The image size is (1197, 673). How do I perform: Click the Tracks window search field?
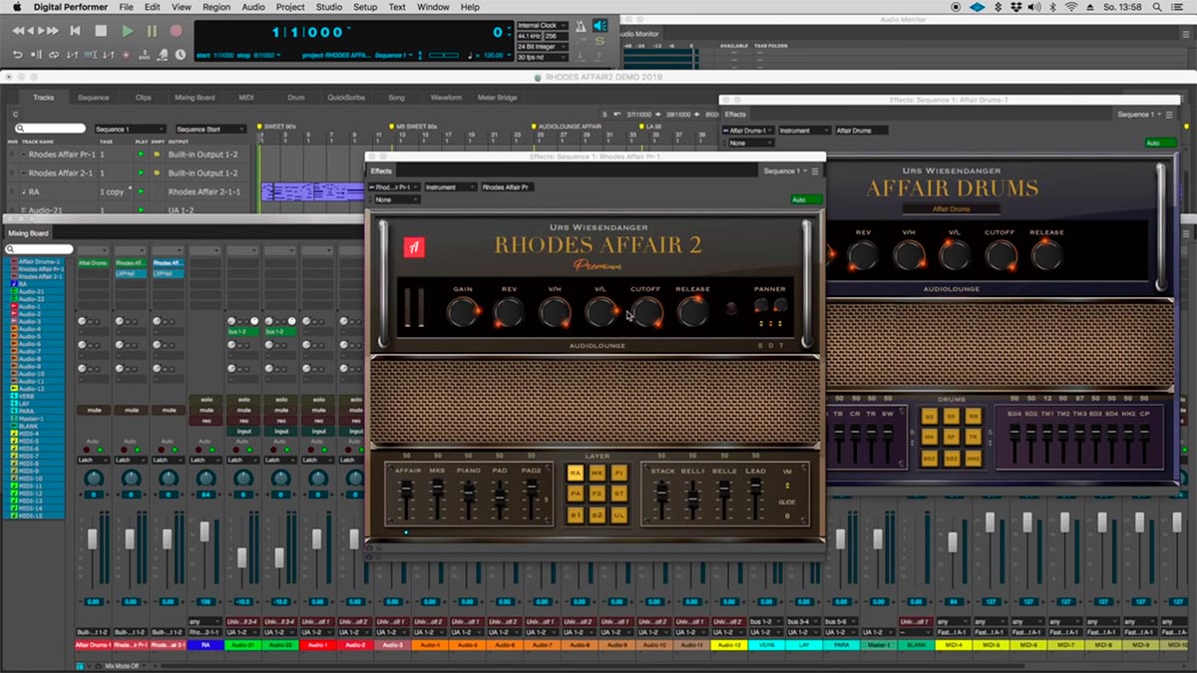tap(50, 129)
